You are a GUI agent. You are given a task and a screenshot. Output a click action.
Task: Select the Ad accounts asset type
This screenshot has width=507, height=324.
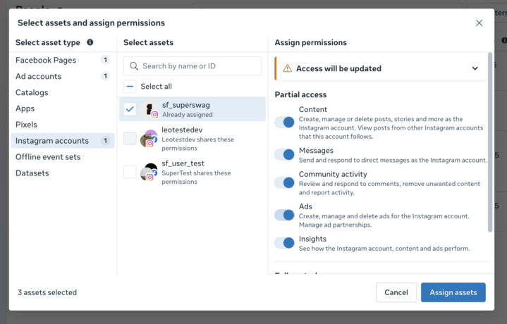pyautogui.click(x=63, y=76)
